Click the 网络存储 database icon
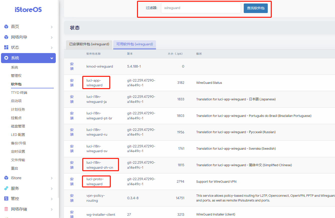 [x=6, y=209]
